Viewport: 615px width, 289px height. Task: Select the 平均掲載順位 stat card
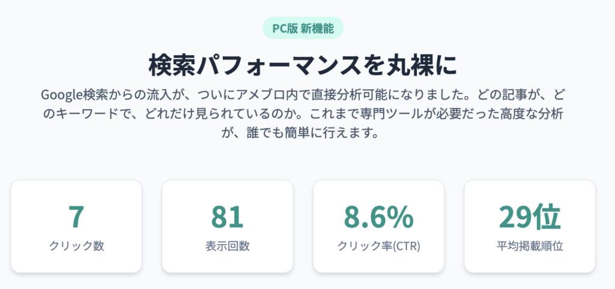[530, 227]
